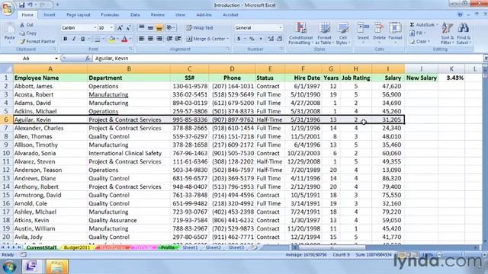Decrease font size with Shrink Font
The image size is (488, 274).
(128, 28)
